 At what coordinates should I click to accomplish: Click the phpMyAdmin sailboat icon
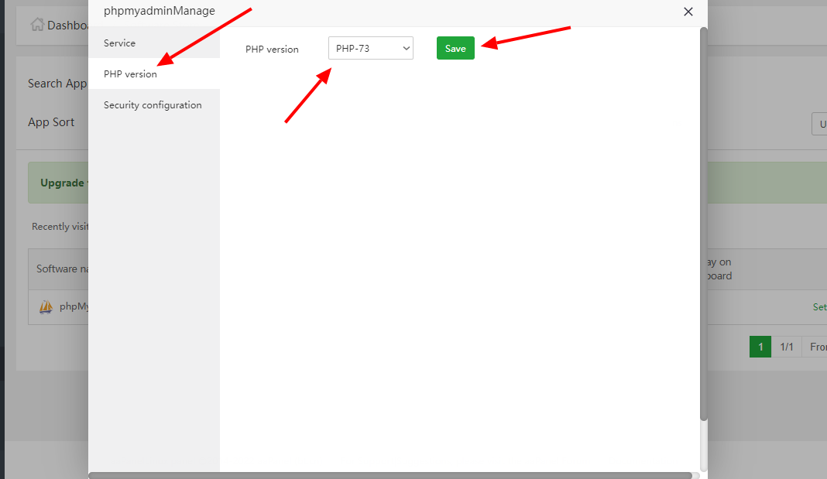tap(46, 306)
